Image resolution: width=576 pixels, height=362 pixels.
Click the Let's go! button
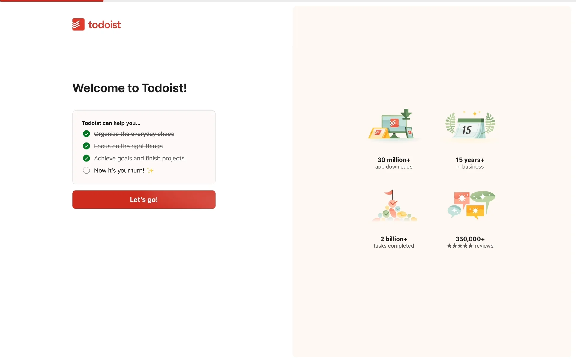click(144, 199)
